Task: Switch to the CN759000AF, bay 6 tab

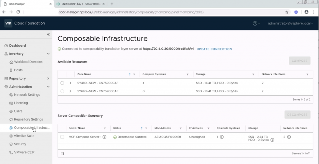Action: [x=80, y=4]
